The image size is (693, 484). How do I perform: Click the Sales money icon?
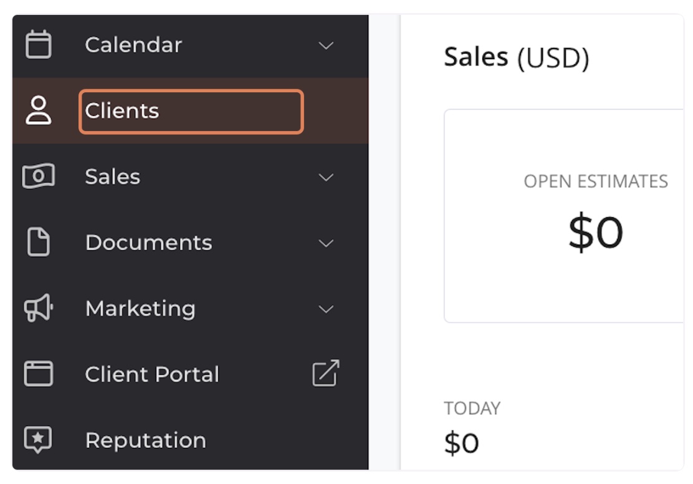pos(38,177)
